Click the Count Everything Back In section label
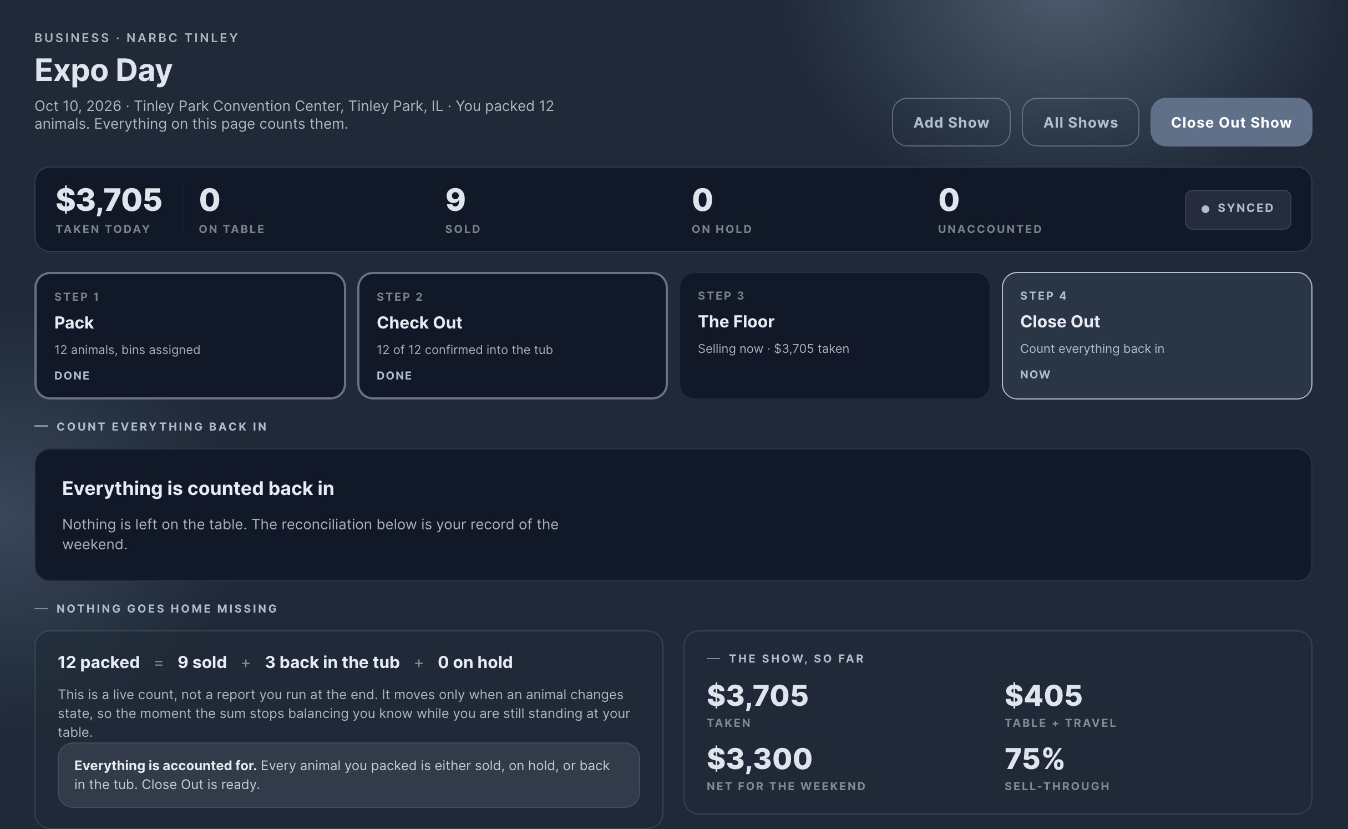 point(161,427)
